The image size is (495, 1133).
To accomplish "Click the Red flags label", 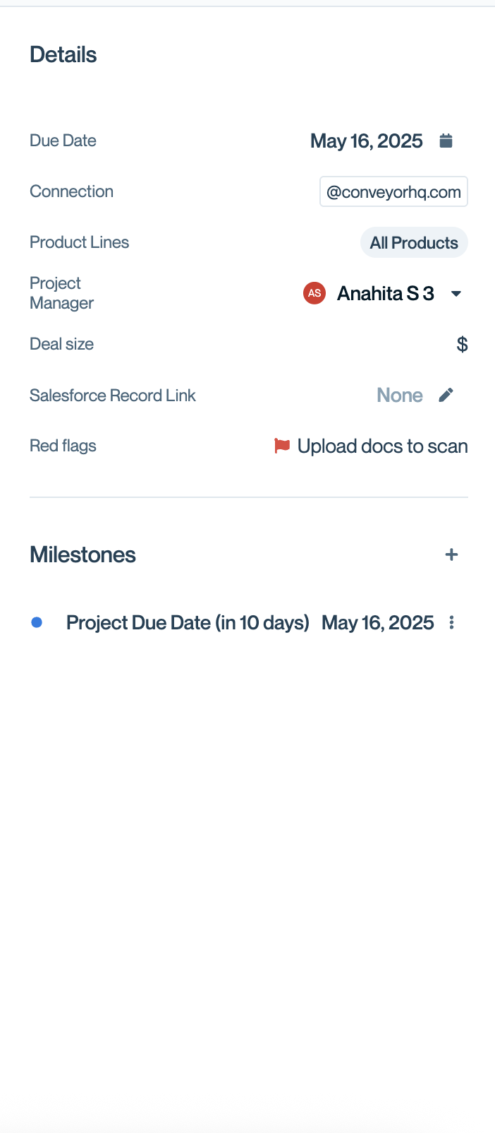I will click(63, 446).
